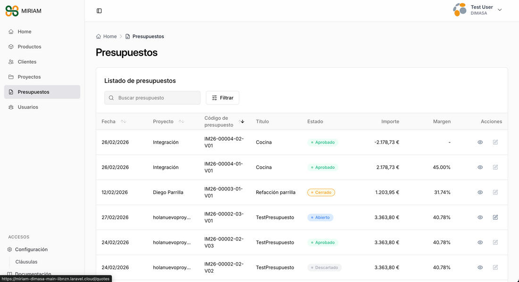Sort by Código de presupuesto column

point(242,121)
